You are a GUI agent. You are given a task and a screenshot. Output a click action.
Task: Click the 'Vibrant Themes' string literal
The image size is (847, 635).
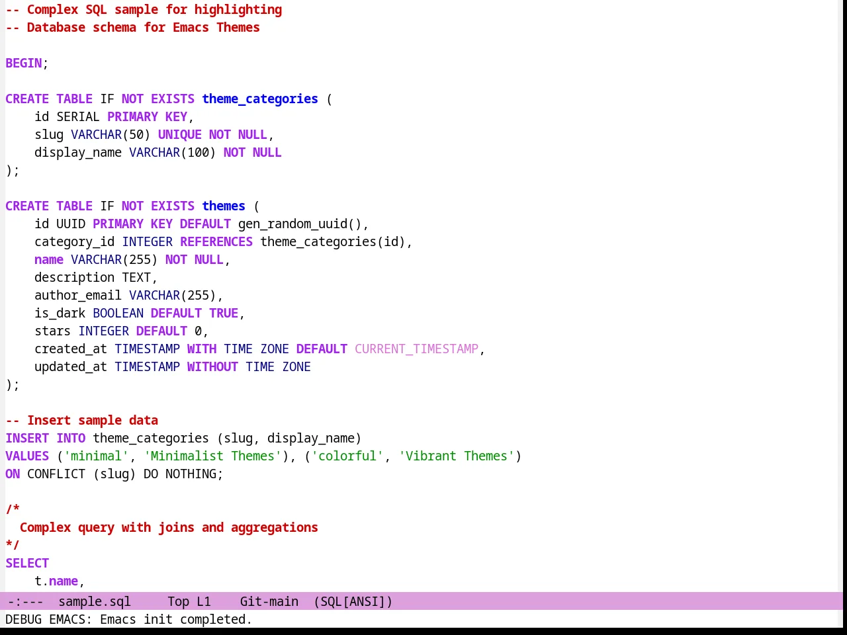pyautogui.click(x=457, y=456)
